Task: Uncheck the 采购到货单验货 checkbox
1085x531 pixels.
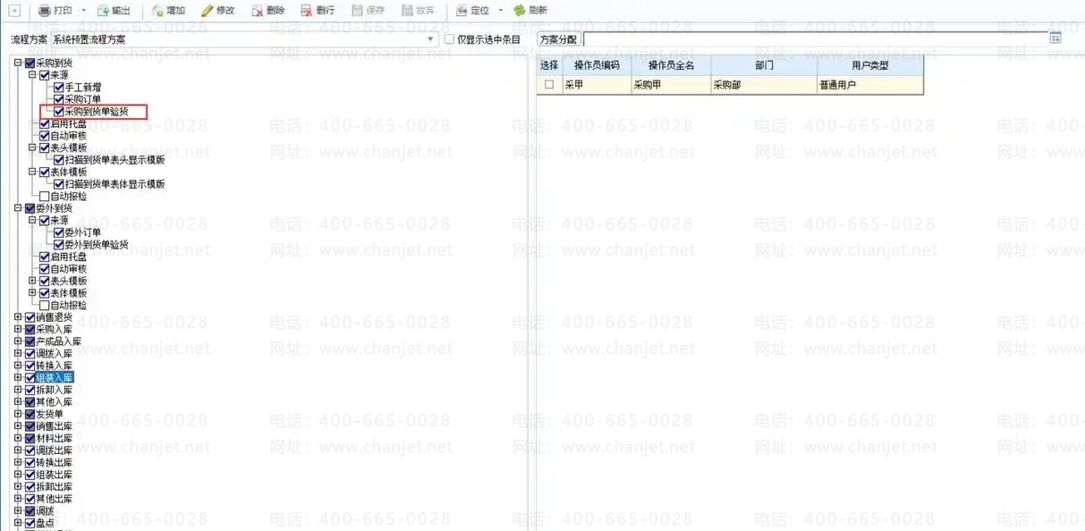Action: [59, 112]
